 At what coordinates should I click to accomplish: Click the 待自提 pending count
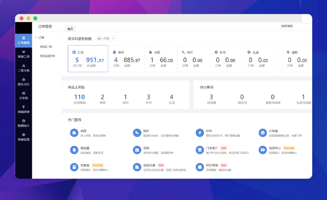(x=211, y=98)
